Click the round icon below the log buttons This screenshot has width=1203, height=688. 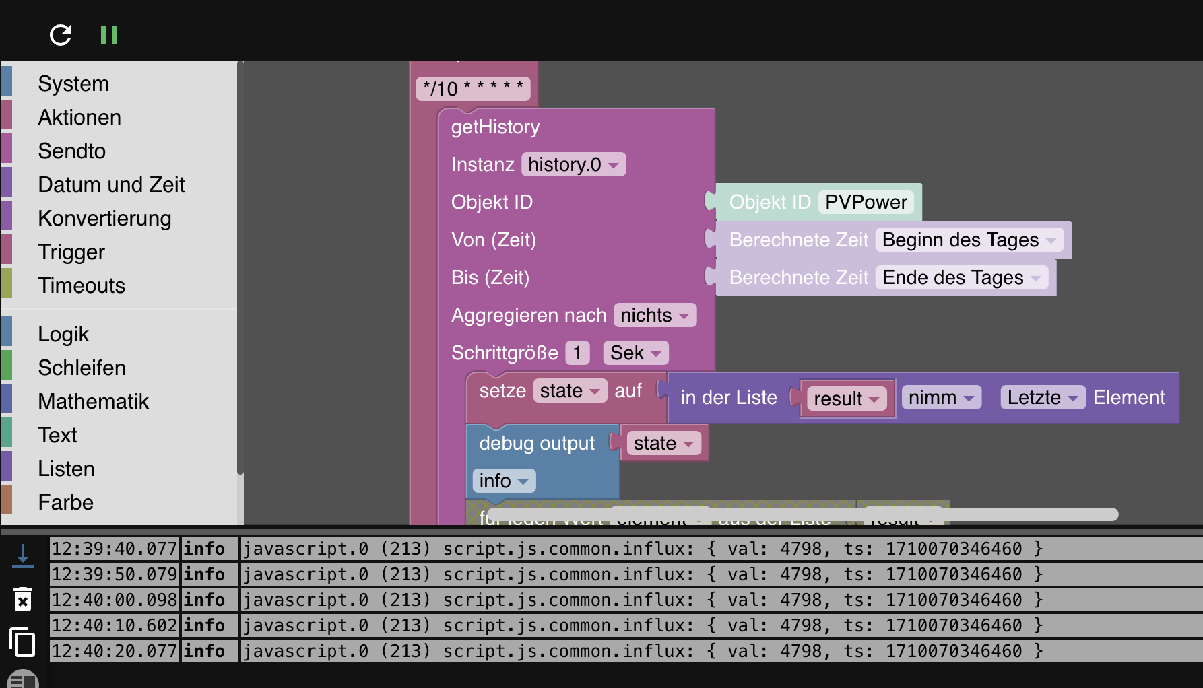pyautogui.click(x=23, y=679)
